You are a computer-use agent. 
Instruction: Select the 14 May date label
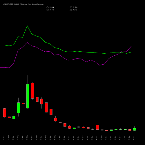click(x=18, y=138)
